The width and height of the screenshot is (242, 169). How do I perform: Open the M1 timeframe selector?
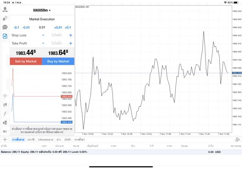coord(5,131)
